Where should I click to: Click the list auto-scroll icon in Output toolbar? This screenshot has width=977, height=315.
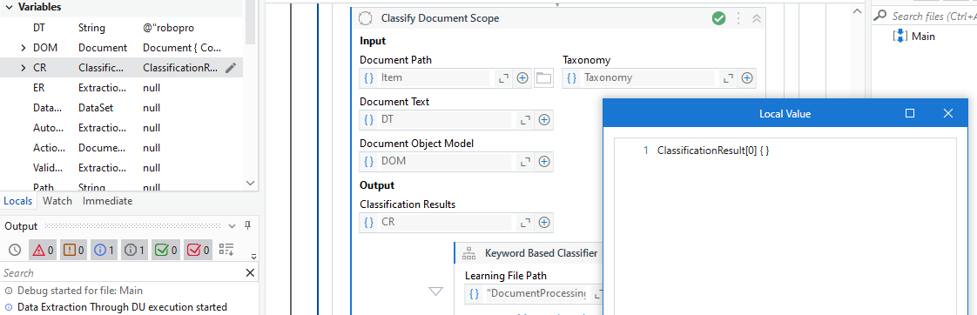(x=226, y=251)
